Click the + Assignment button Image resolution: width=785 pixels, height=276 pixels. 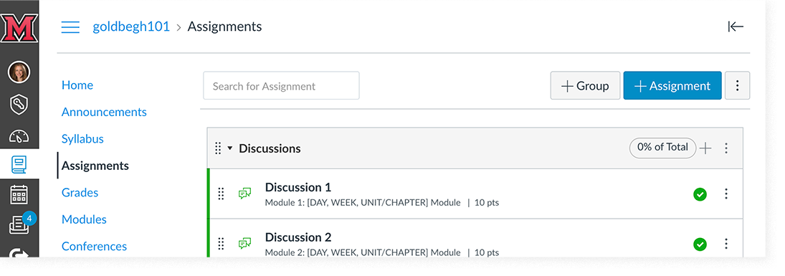click(x=672, y=85)
